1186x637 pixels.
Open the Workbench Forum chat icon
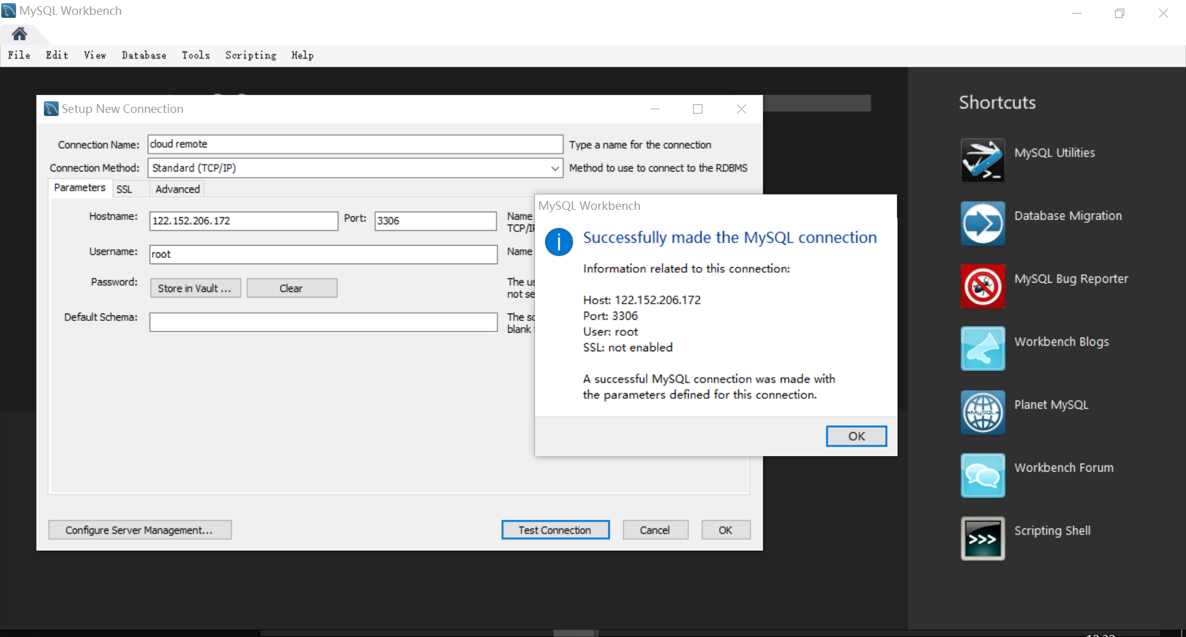[982, 475]
